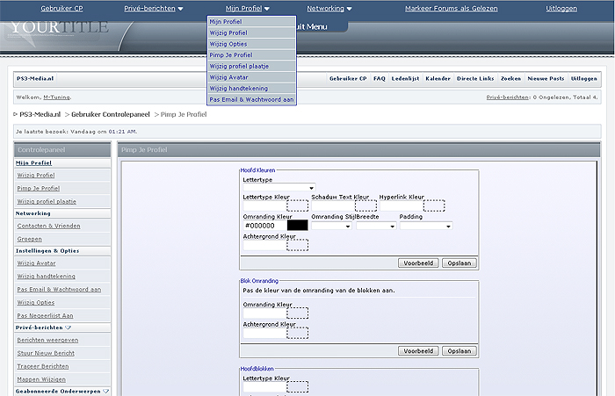The width and height of the screenshot is (615, 396).
Task: Collapse the Privé-berichten sidebar section arrow
Action: tap(69, 328)
